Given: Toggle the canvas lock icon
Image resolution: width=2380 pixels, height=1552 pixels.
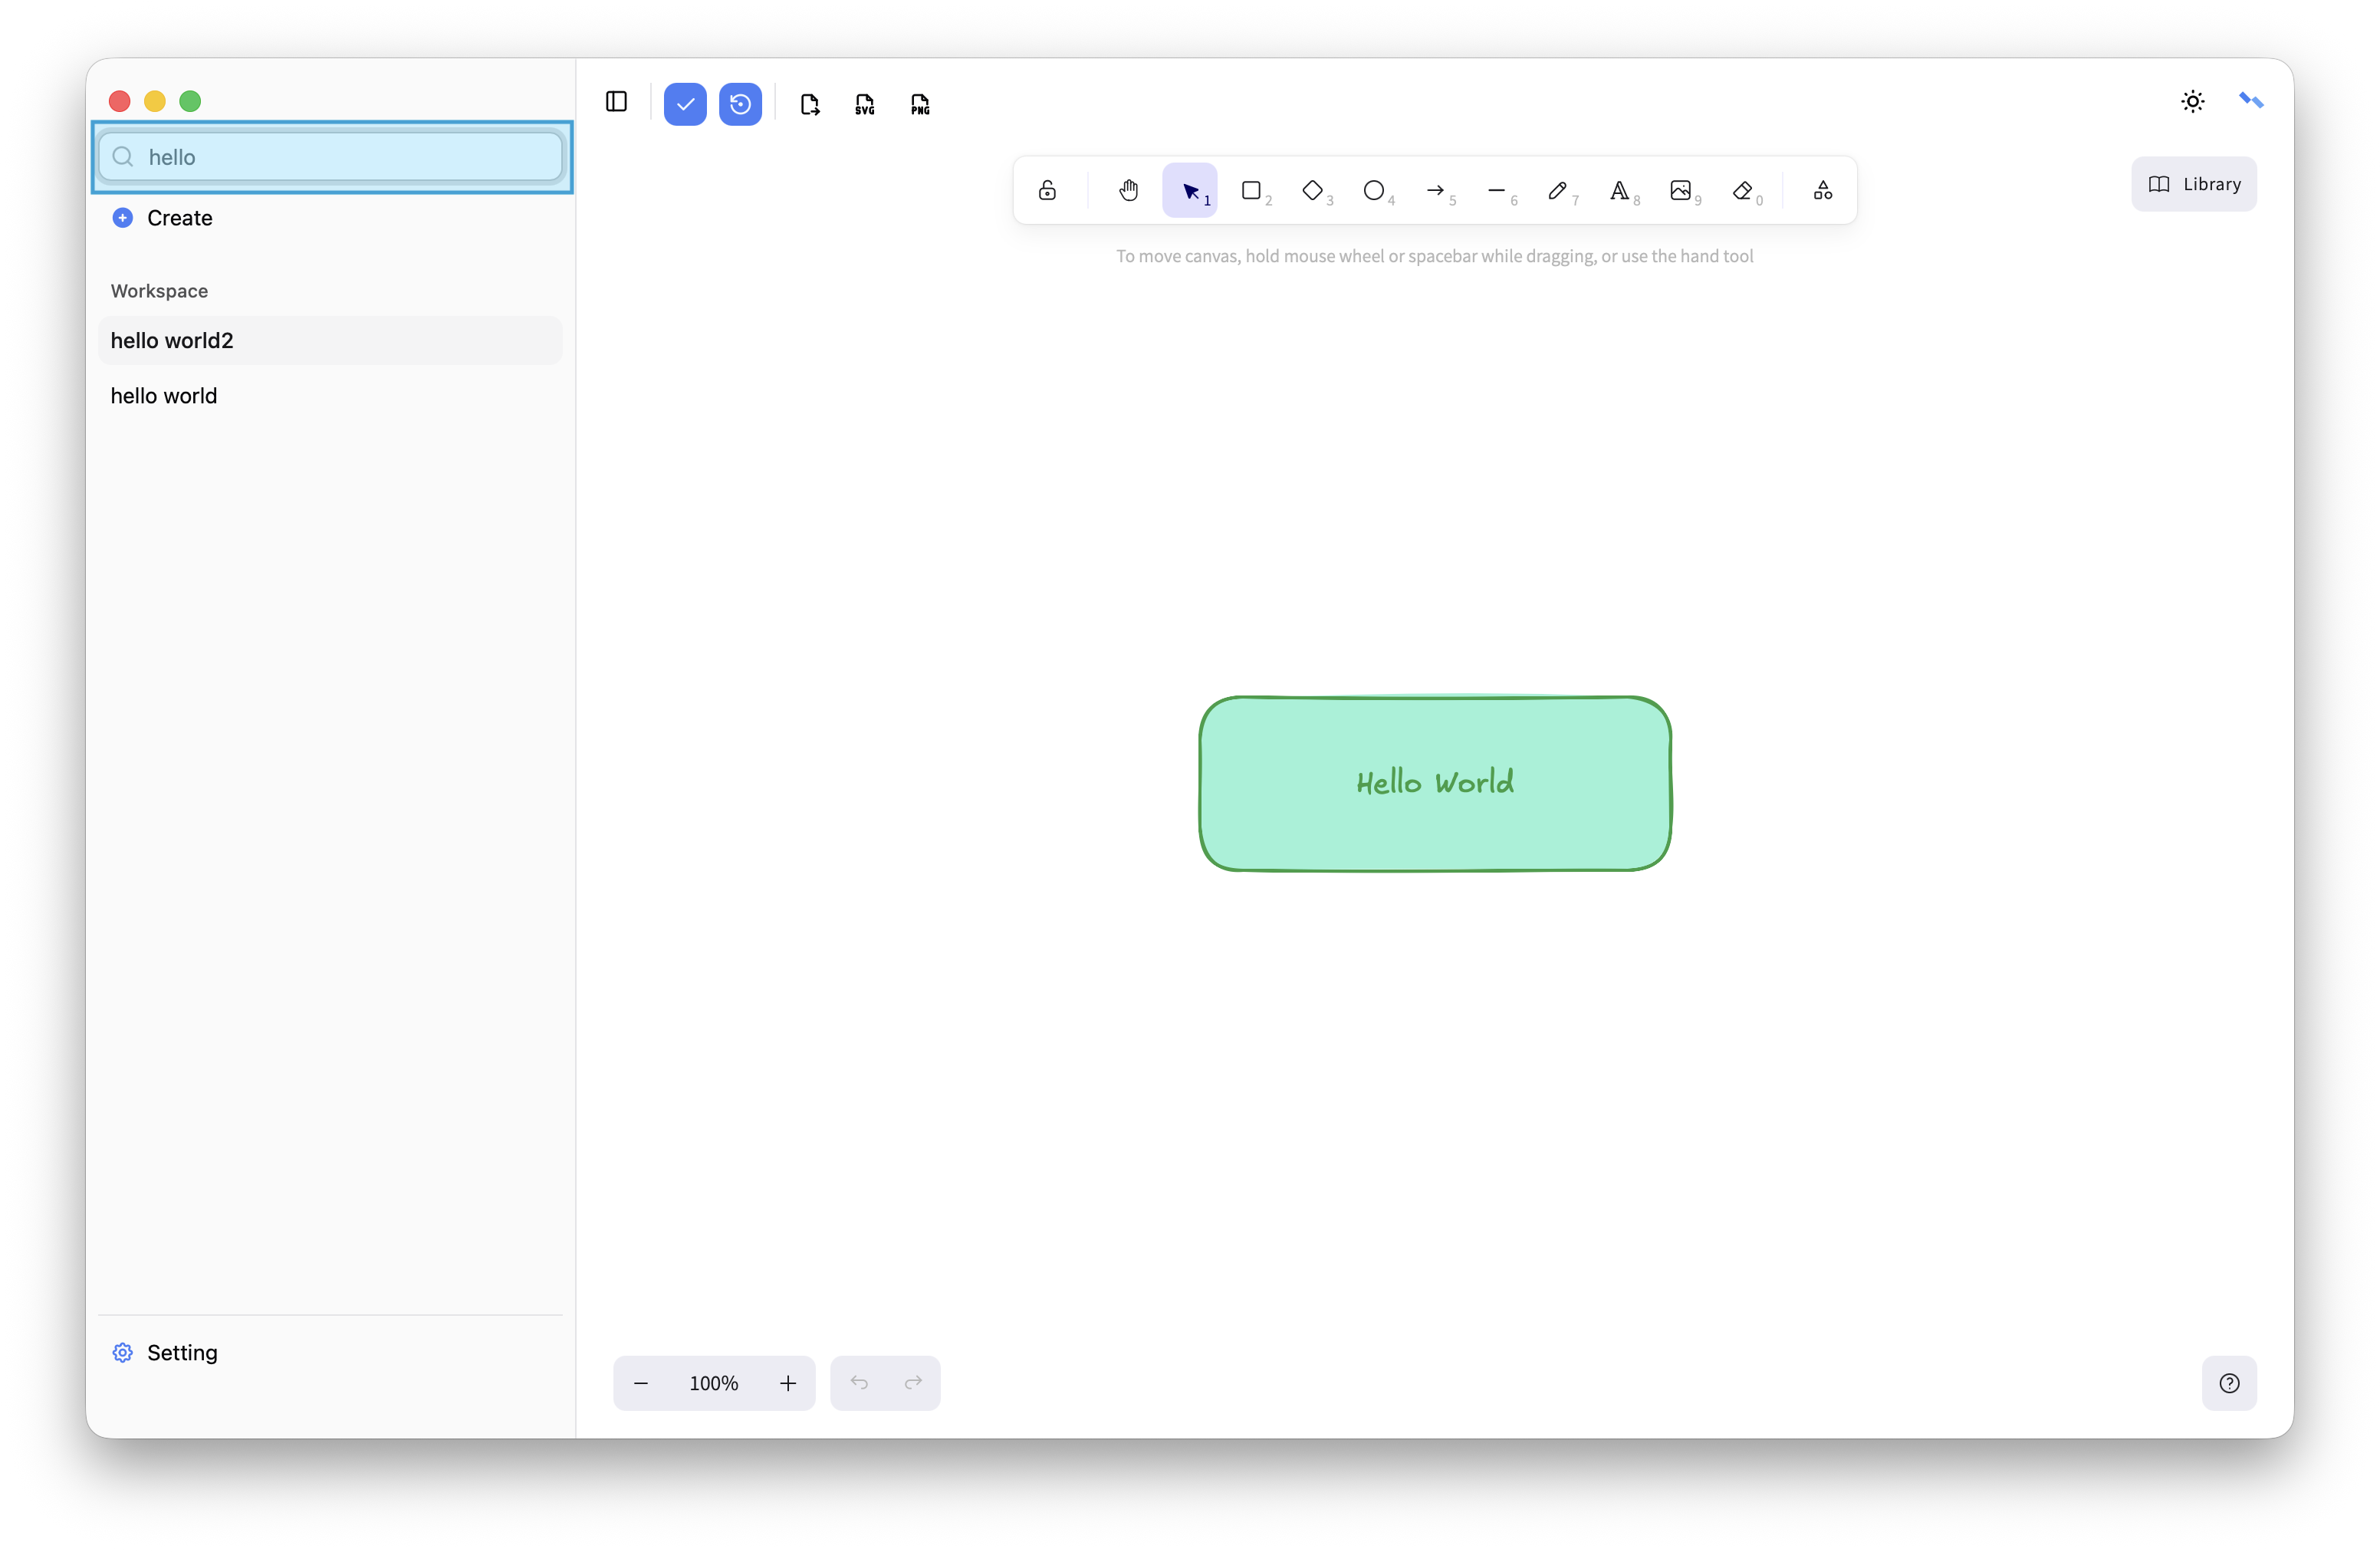Looking at the screenshot, I should pos(1047,190).
